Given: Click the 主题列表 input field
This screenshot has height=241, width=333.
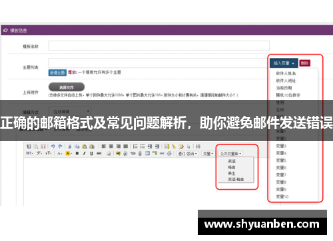Looking at the screenshot, I should pyautogui.click(x=159, y=63).
